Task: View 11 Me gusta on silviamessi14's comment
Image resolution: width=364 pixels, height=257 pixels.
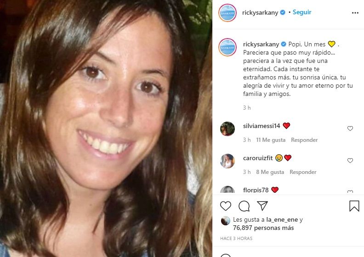Action: 271,140
